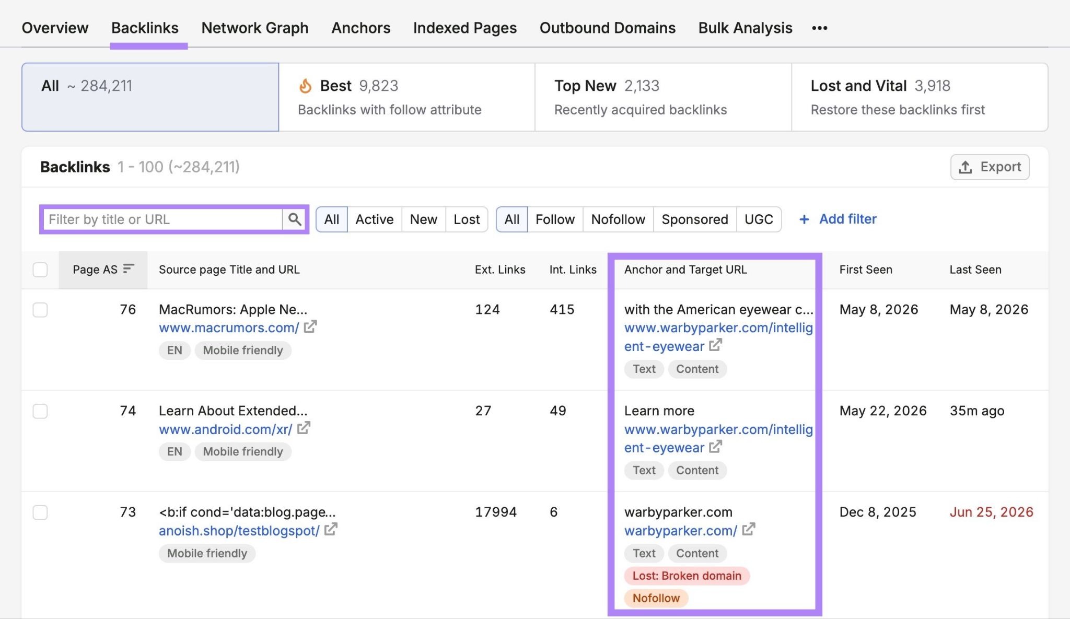Select the Active status filter
The width and height of the screenshot is (1070, 619).
coord(375,219)
